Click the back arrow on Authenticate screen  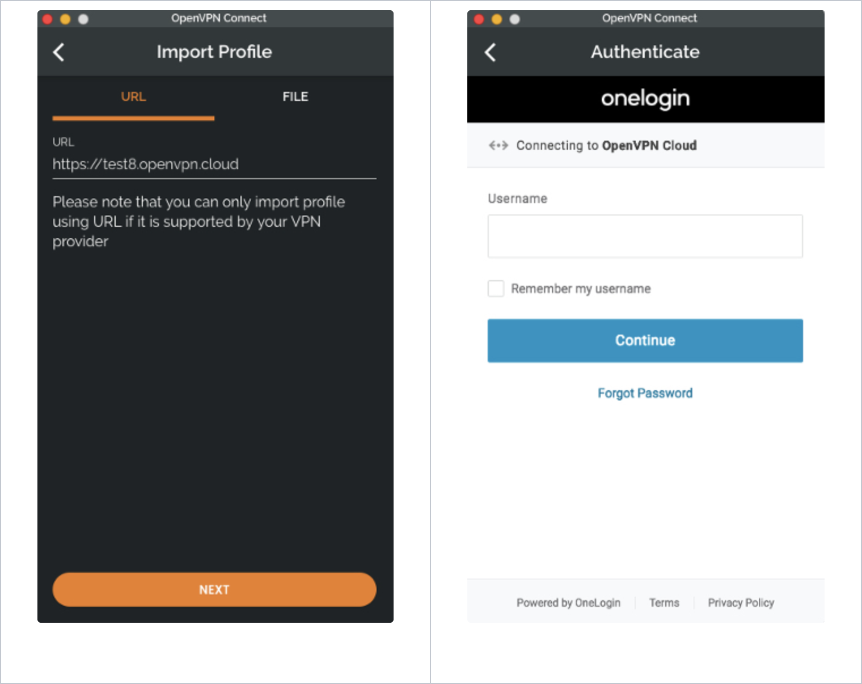(491, 52)
